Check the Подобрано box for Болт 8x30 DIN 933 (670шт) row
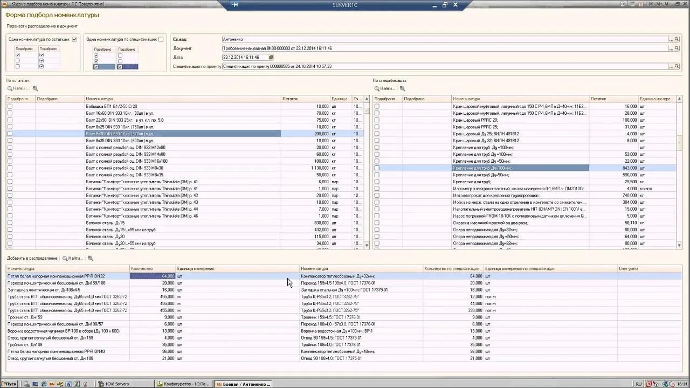 [10, 134]
